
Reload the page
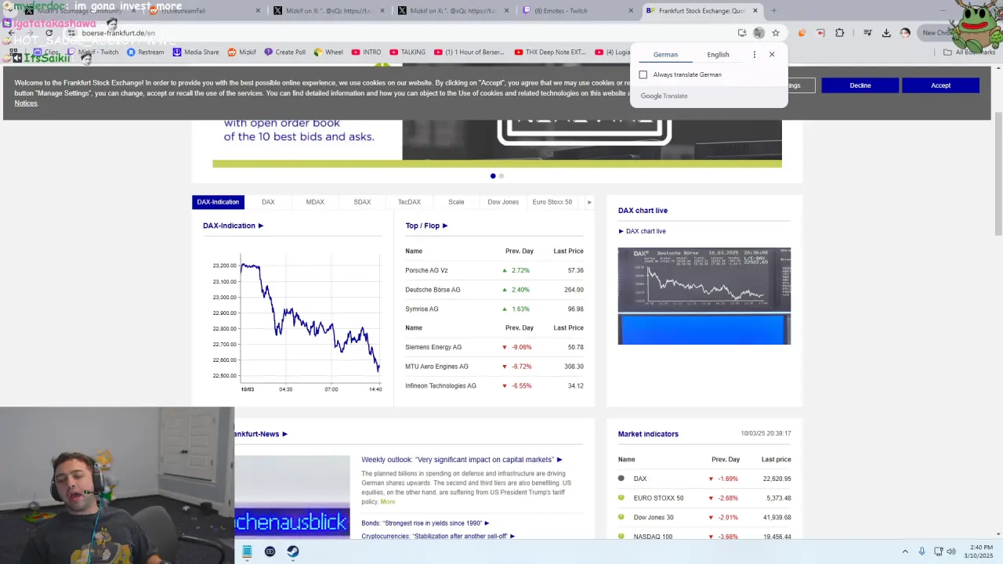pyautogui.click(x=49, y=33)
